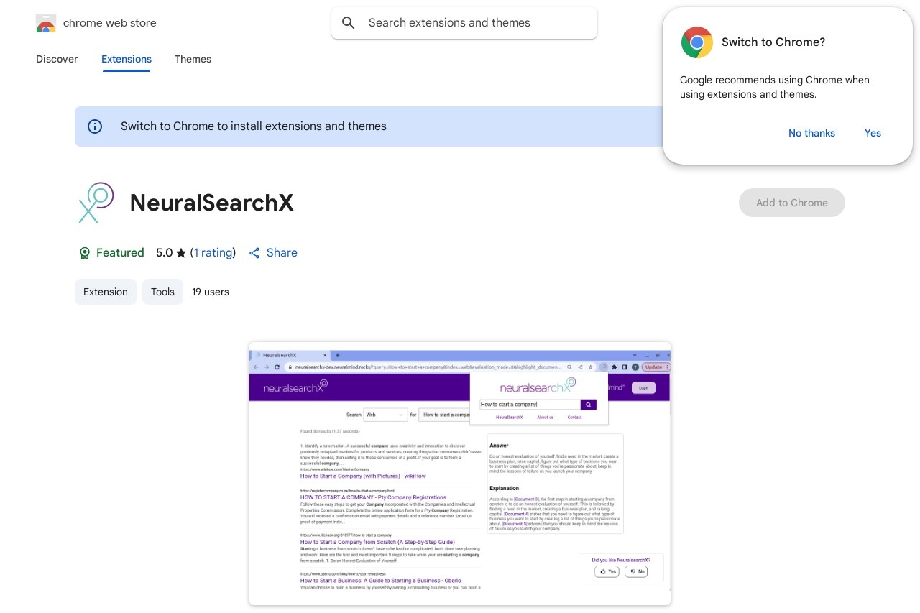The height and width of the screenshot is (613, 920).
Task: Click the search magnifier icon
Action: click(x=349, y=23)
